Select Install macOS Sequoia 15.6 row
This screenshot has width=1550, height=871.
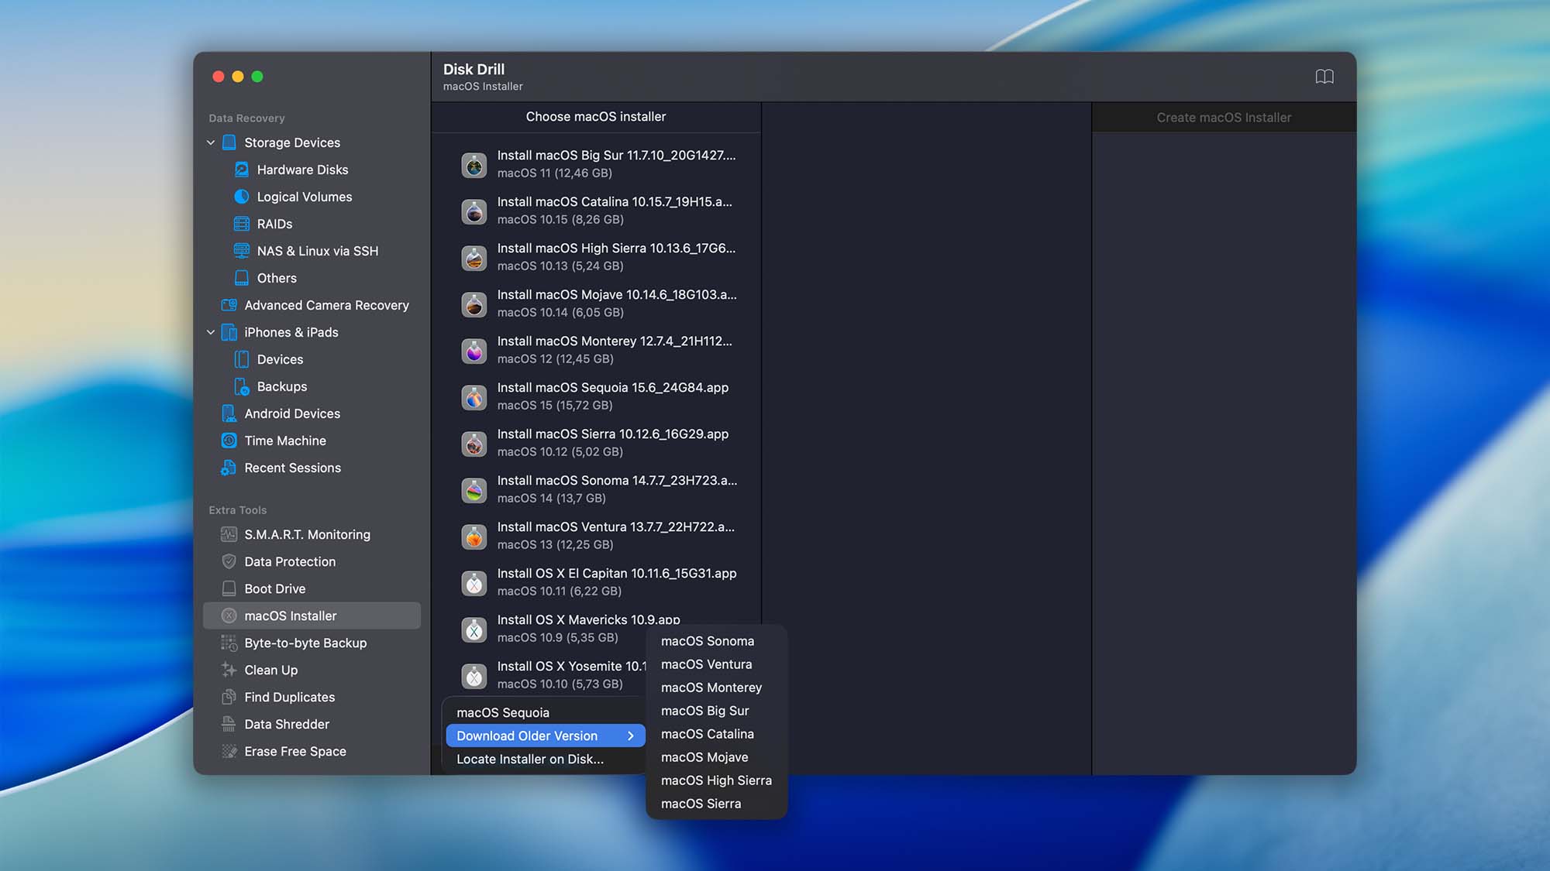(x=596, y=396)
